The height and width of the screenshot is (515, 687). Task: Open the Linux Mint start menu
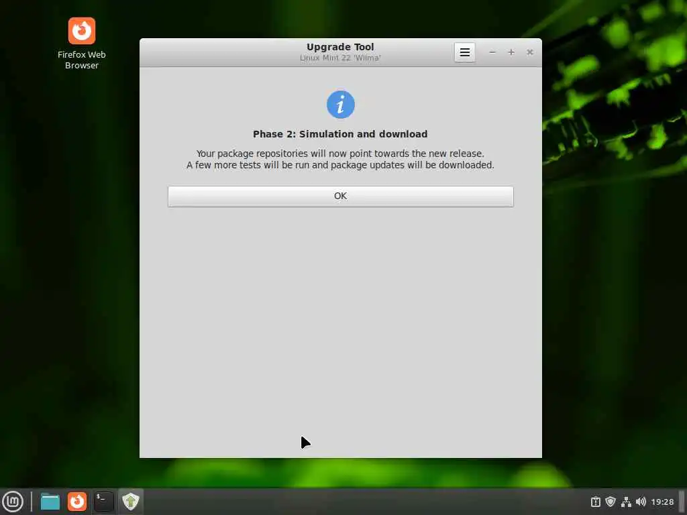tap(13, 502)
